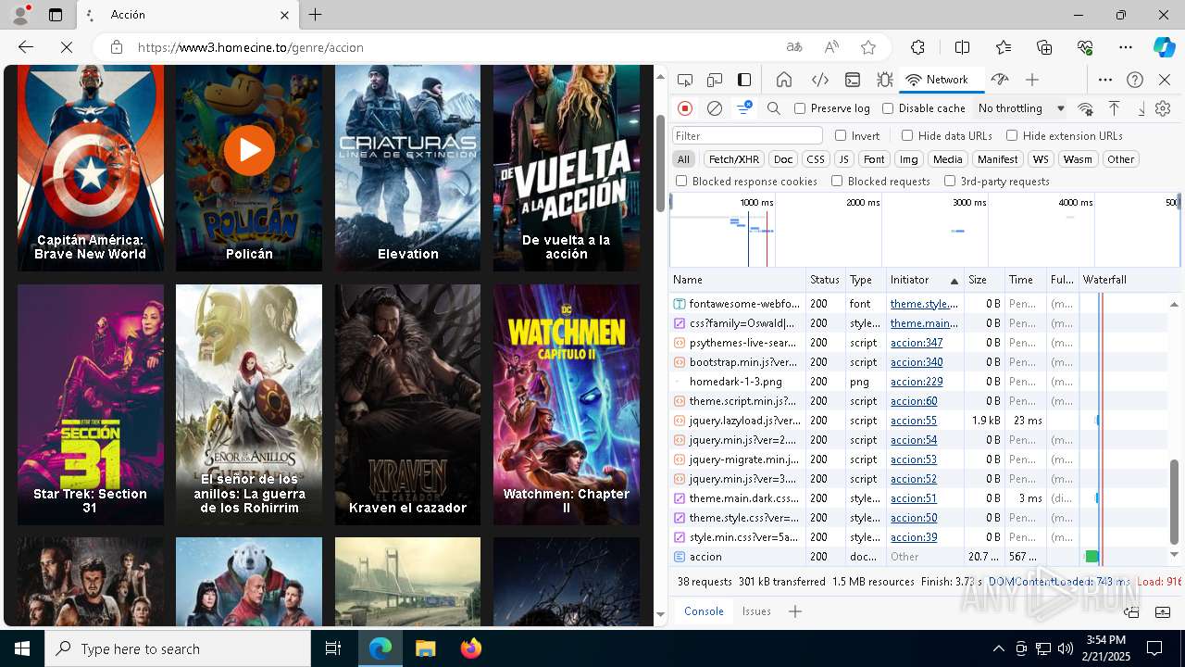This screenshot has height=667, width=1185.
Task: Enable Preserve log checkbox
Action: click(x=800, y=108)
